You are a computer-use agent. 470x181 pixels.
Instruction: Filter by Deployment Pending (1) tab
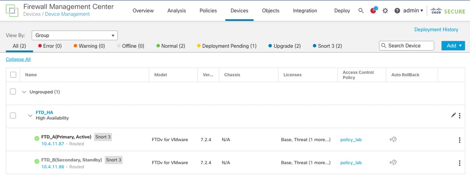click(227, 46)
